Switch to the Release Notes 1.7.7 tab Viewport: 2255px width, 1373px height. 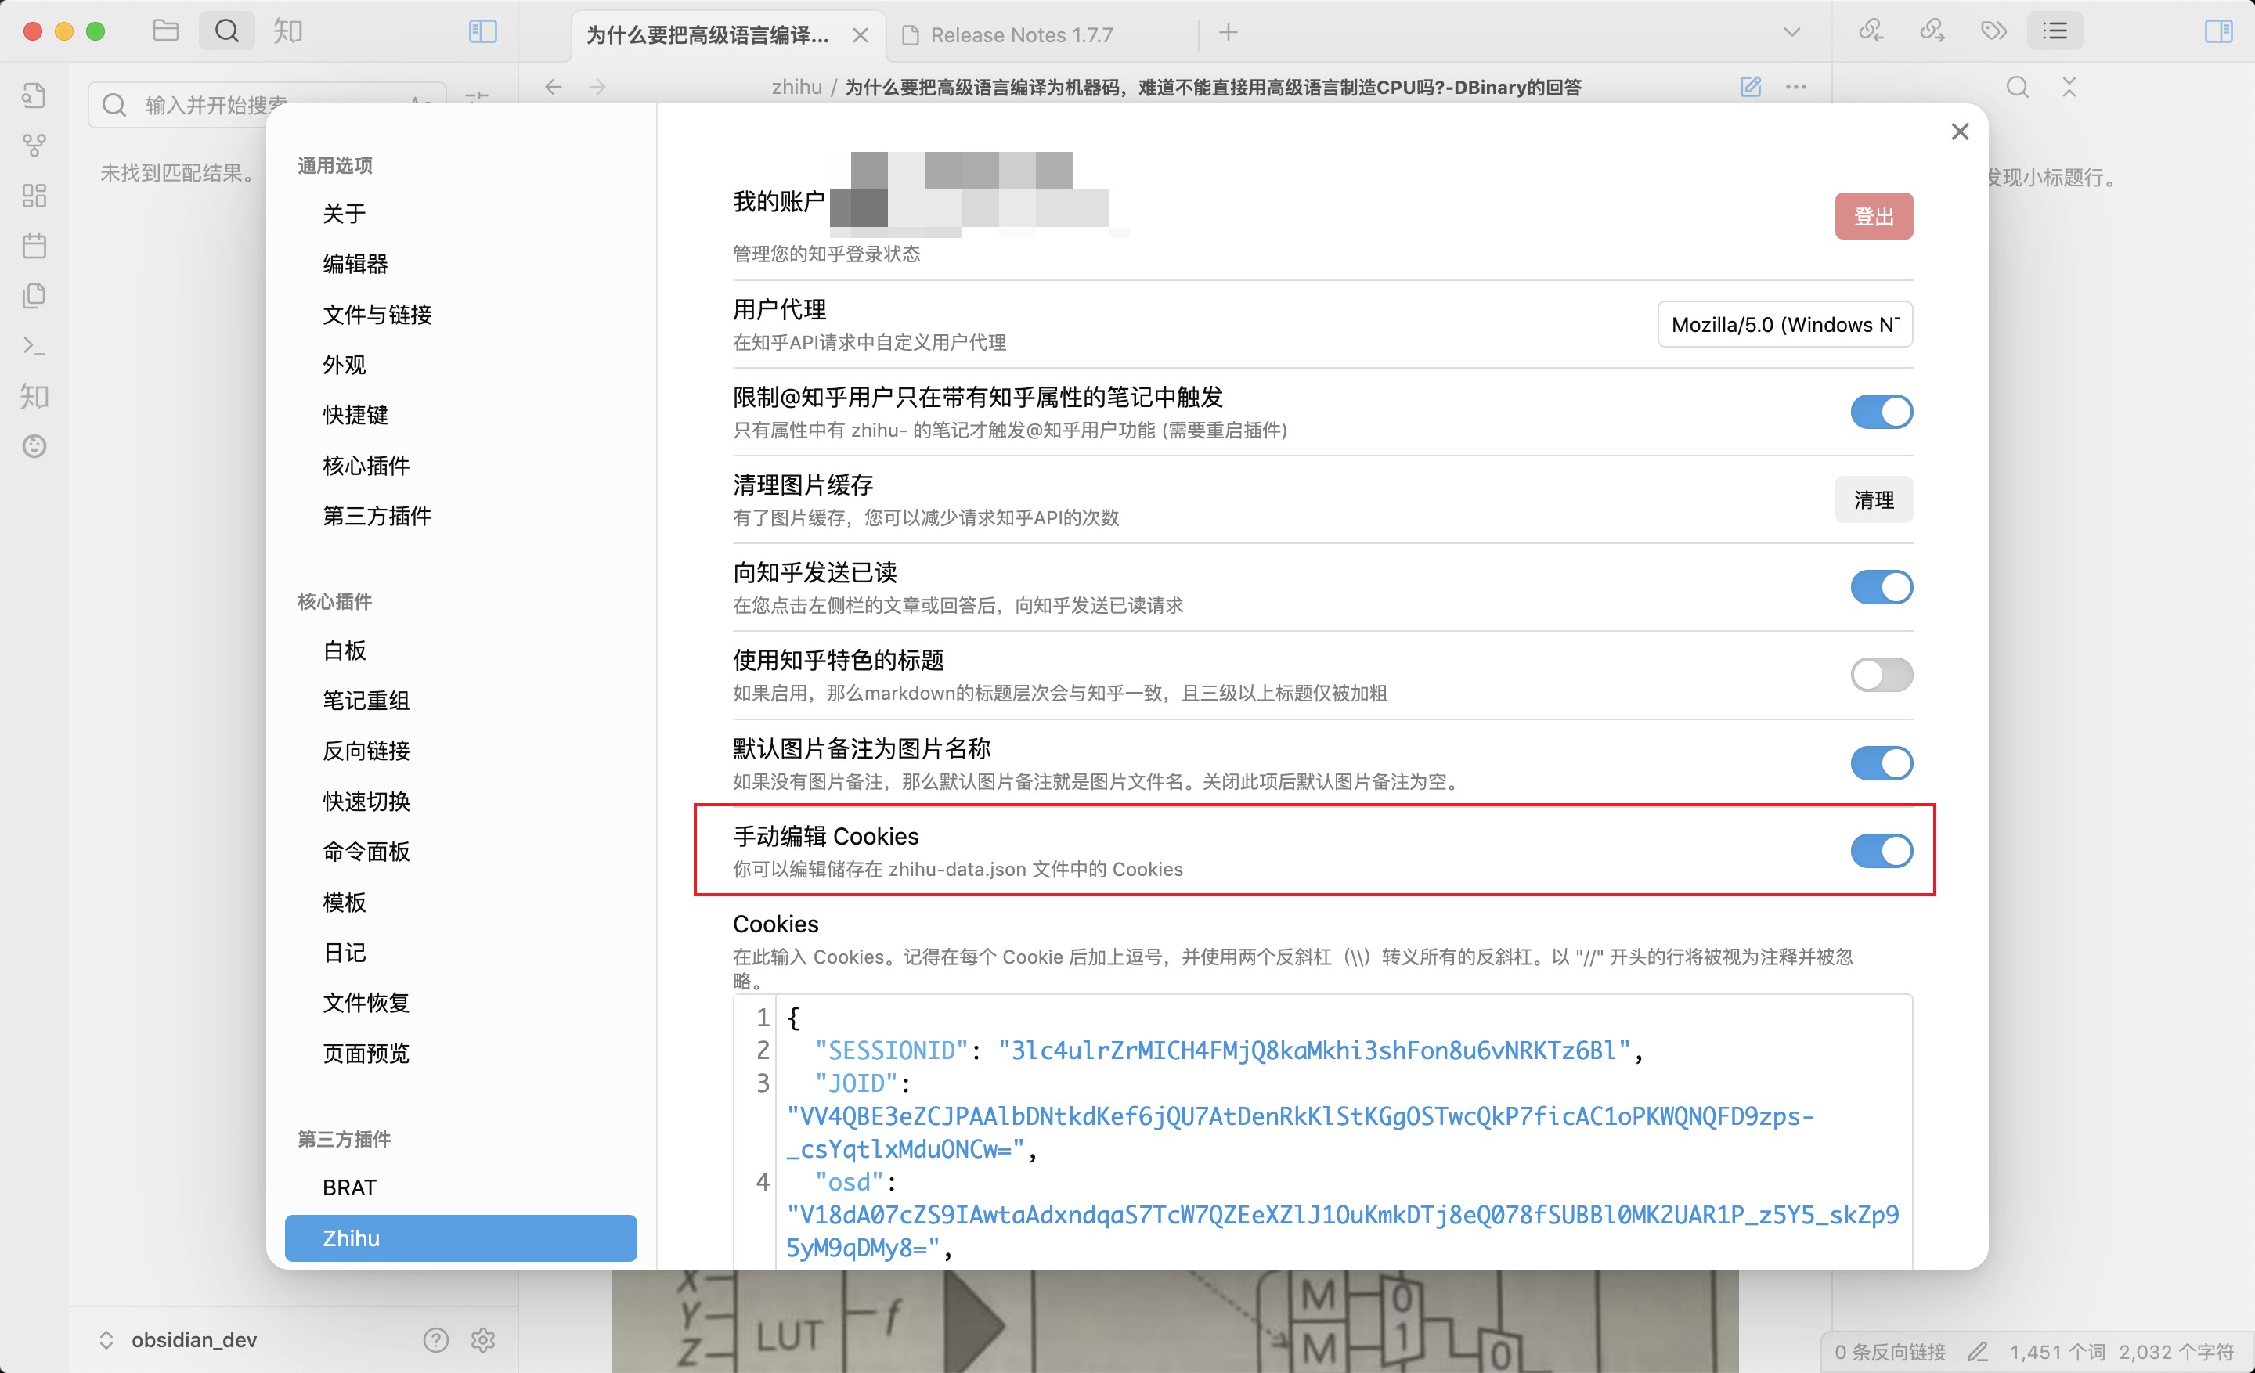(x=1020, y=34)
